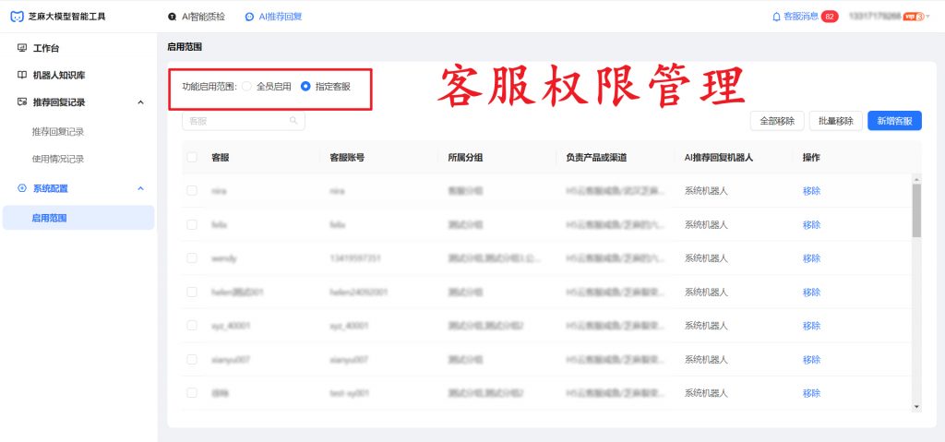Click the red 82 message badge
The height and width of the screenshot is (442, 945).
click(830, 17)
